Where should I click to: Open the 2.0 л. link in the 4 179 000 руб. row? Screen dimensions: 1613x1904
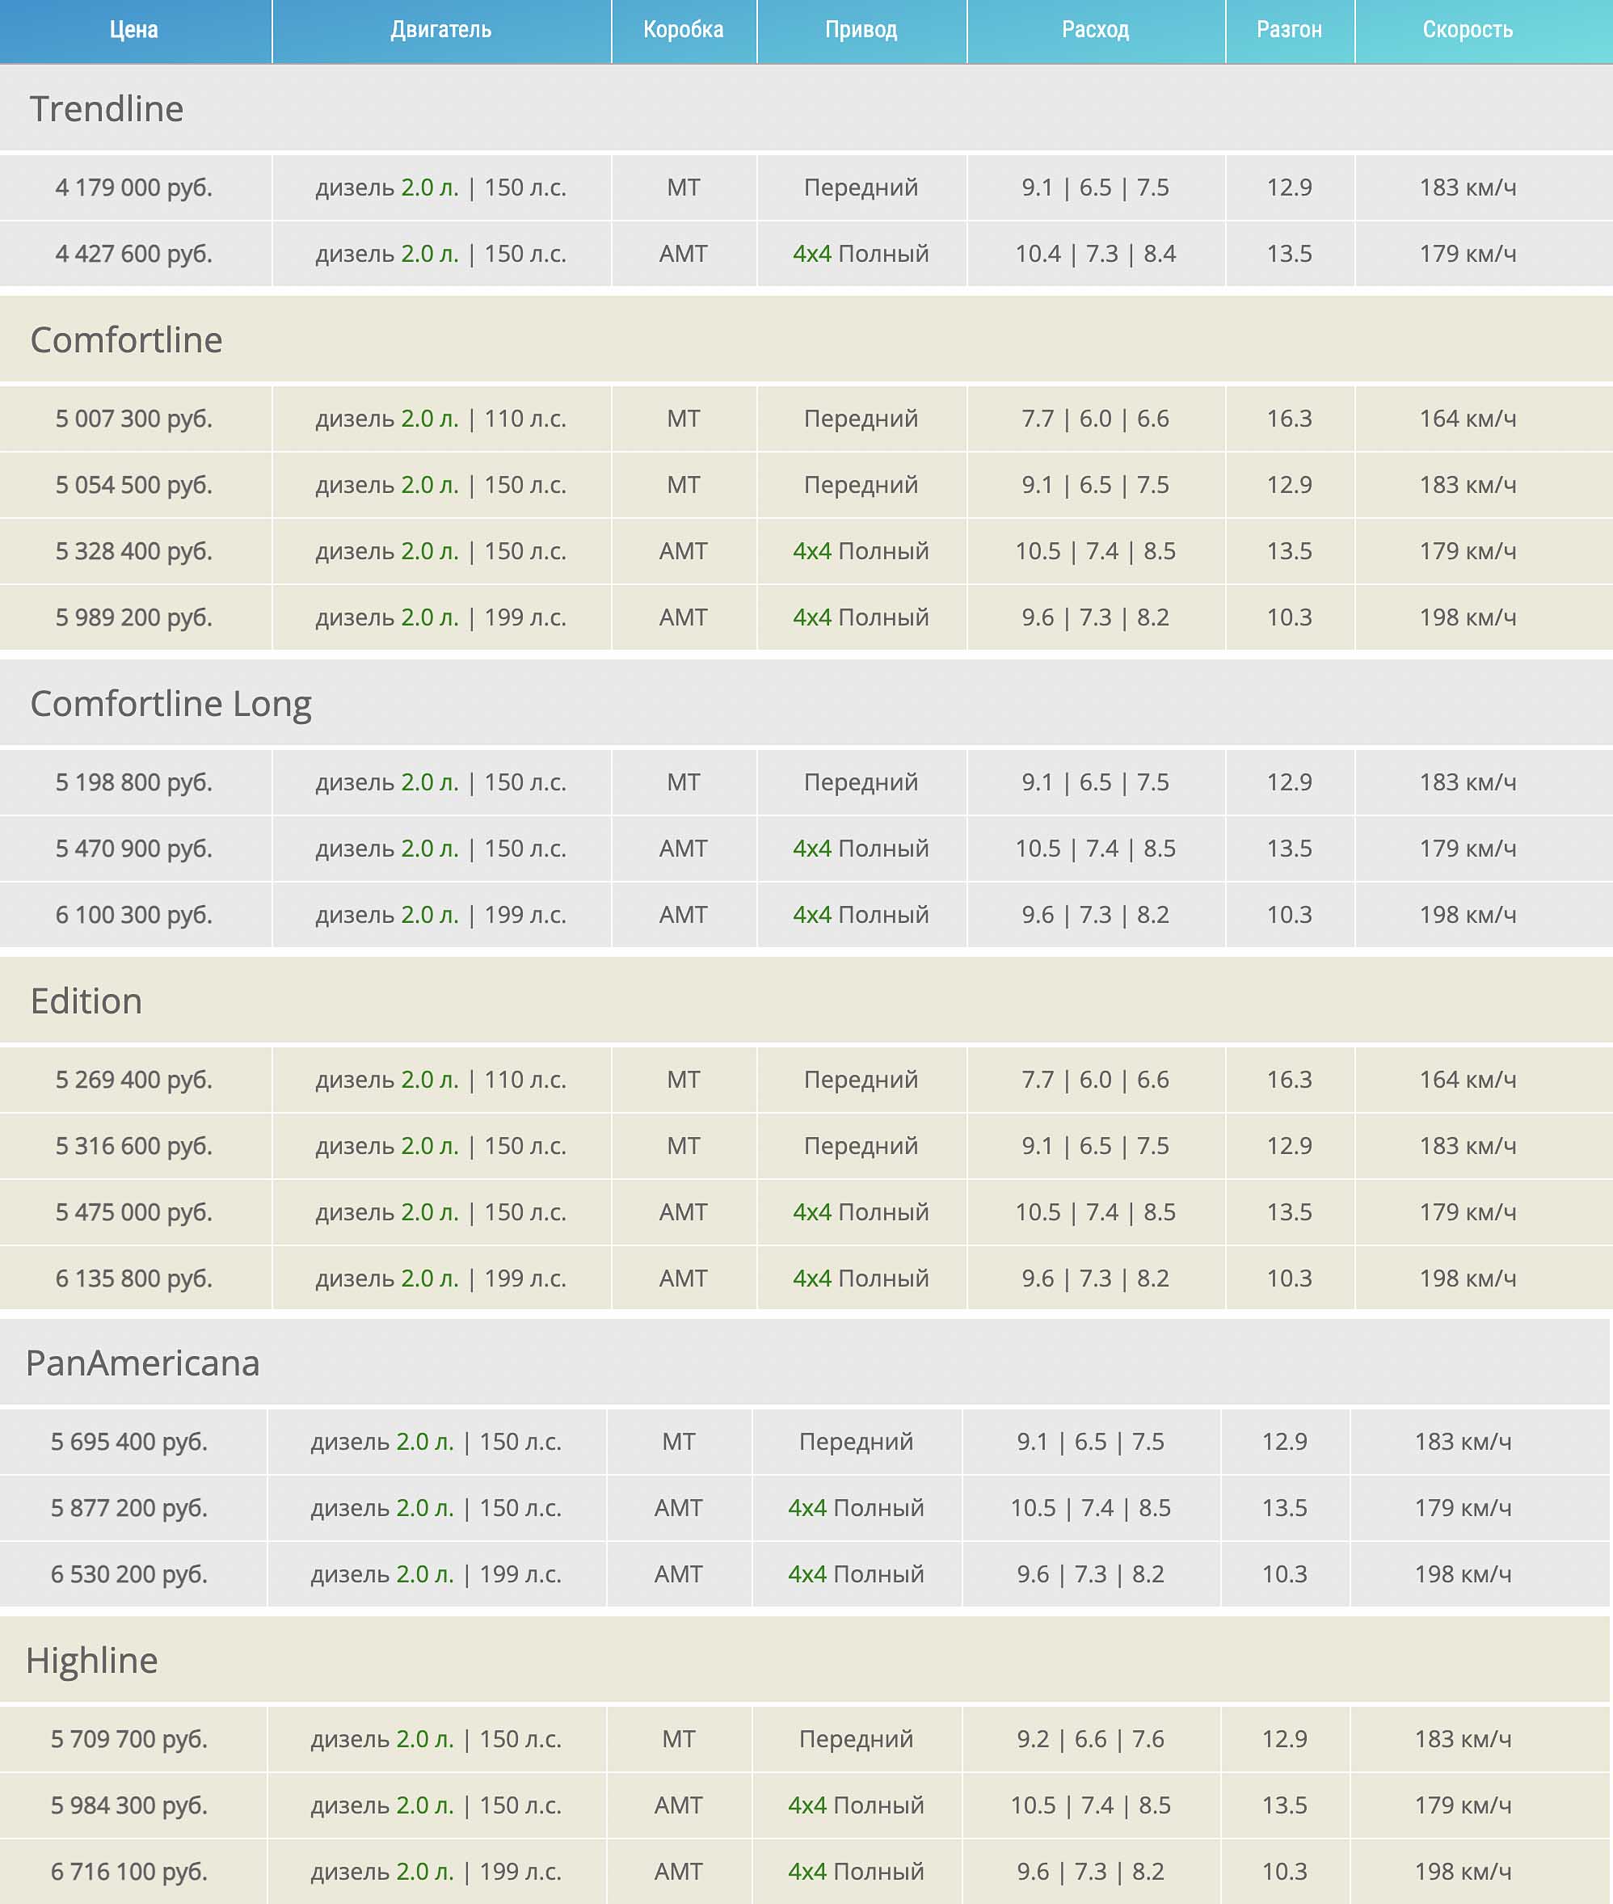pyautogui.click(x=429, y=187)
